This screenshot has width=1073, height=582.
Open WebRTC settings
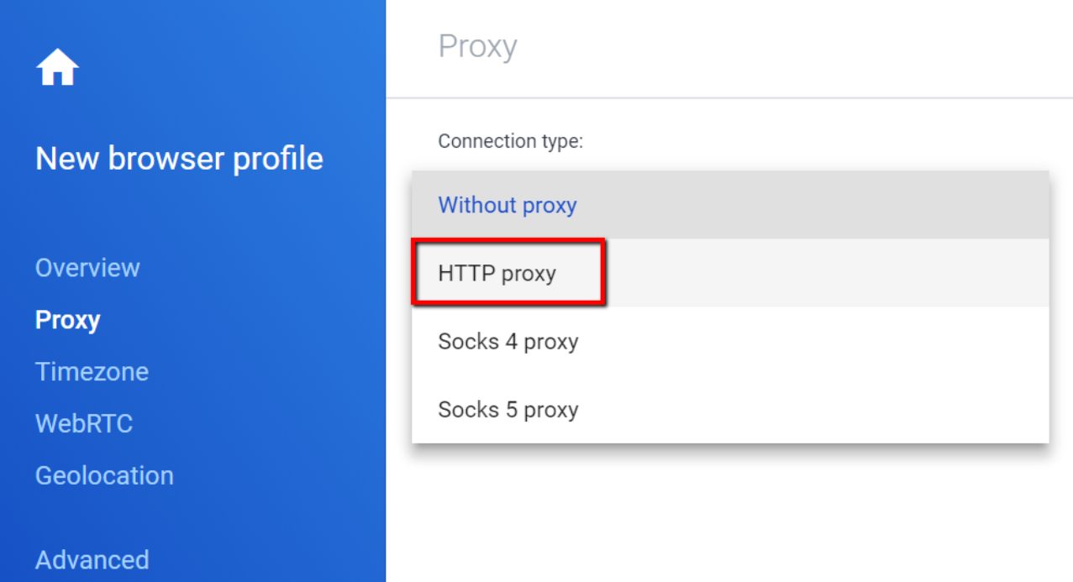click(x=84, y=423)
